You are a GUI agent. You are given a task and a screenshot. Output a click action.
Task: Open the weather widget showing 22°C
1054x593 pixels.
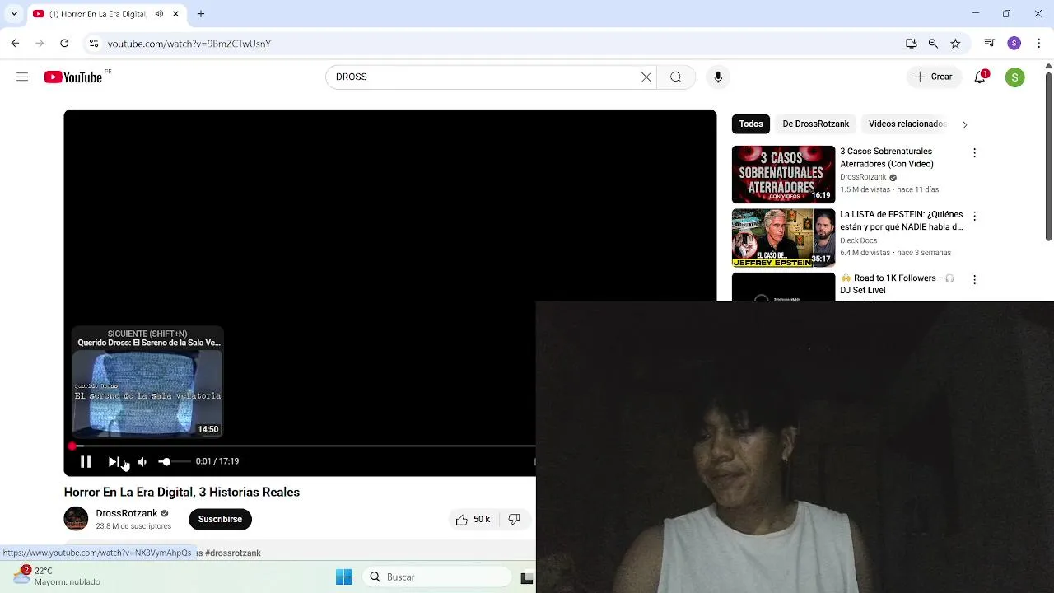point(58,576)
